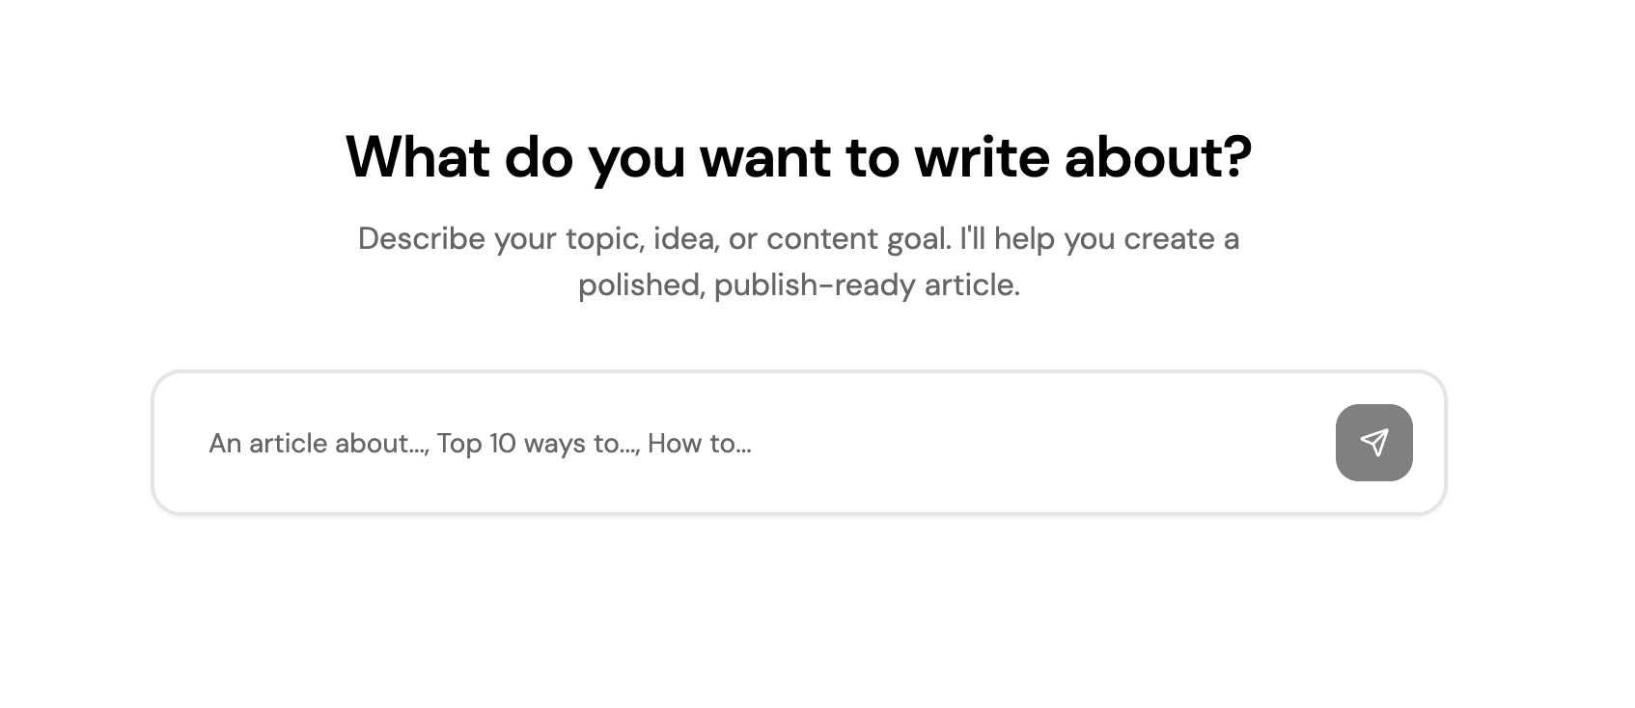
Task: Select the 'An article about...' placeholder
Action: 318,444
